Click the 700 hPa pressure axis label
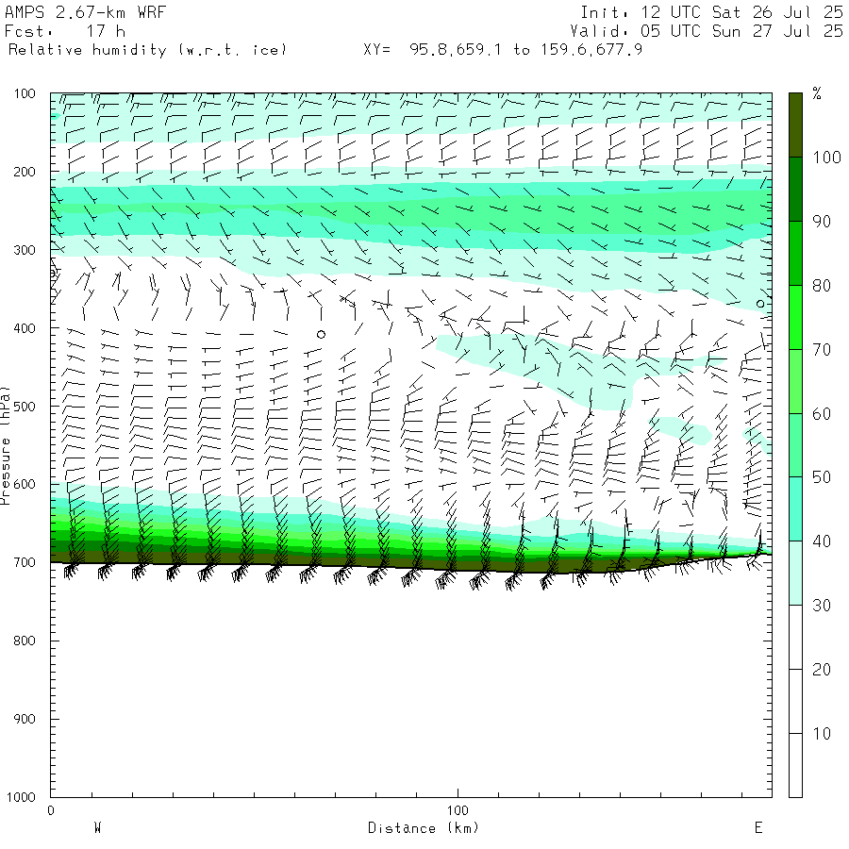This screenshot has width=849, height=849. click(x=25, y=562)
